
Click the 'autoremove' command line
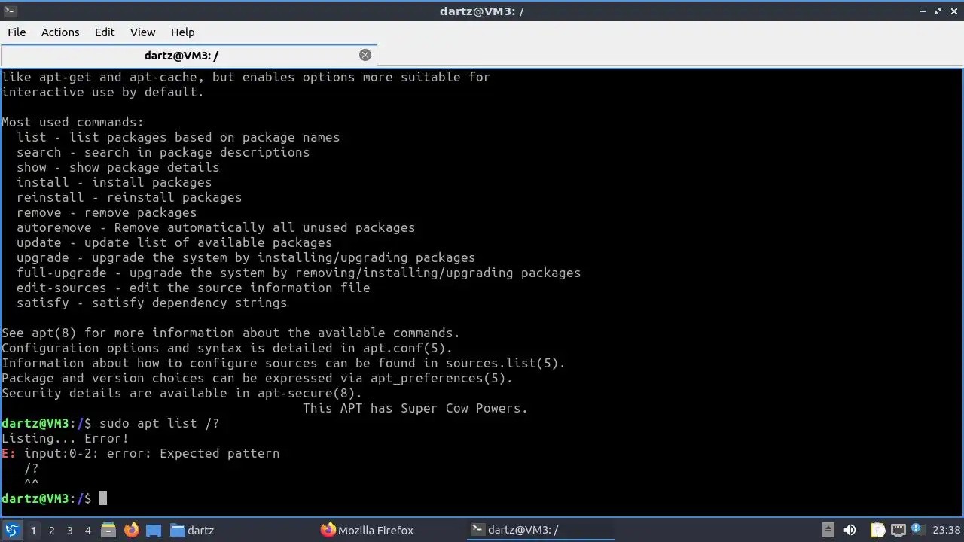pos(215,227)
